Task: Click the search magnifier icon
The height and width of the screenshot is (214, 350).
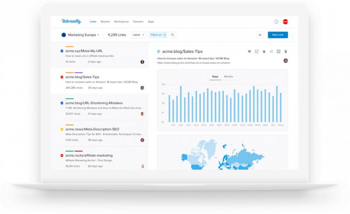Action: [172, 35]
